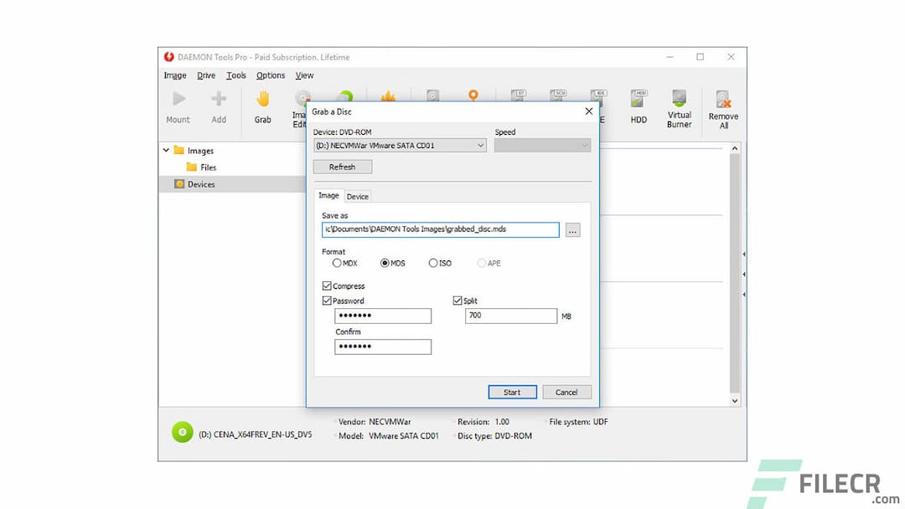Click the Refresh button
The image size is (905, 509).
[x=342, y=166]
